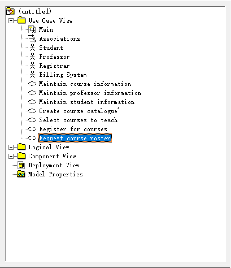Select Maintain student information use case
The image size is (231, 268).
[x=86, y=102]
